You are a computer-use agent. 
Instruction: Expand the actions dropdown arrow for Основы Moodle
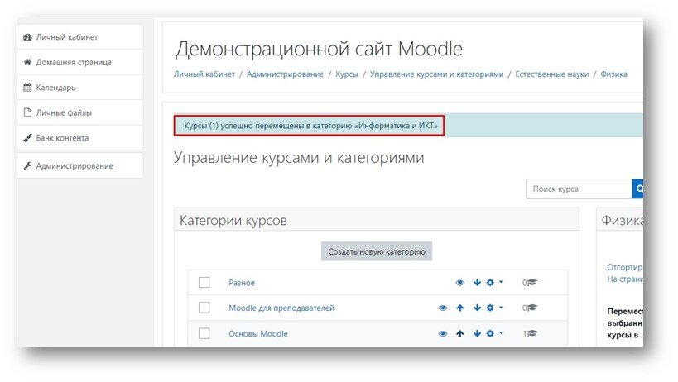[x=501, y=332]
